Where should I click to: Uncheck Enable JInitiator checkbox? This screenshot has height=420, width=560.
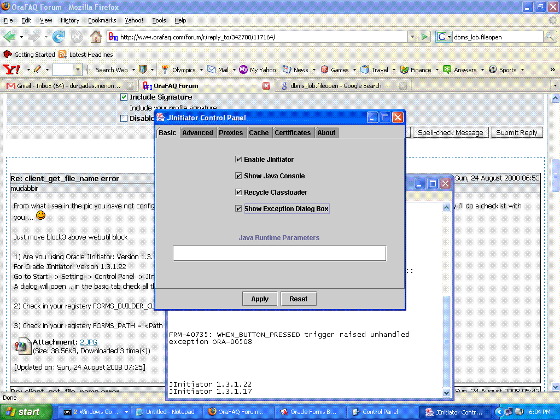click(238, 160)
